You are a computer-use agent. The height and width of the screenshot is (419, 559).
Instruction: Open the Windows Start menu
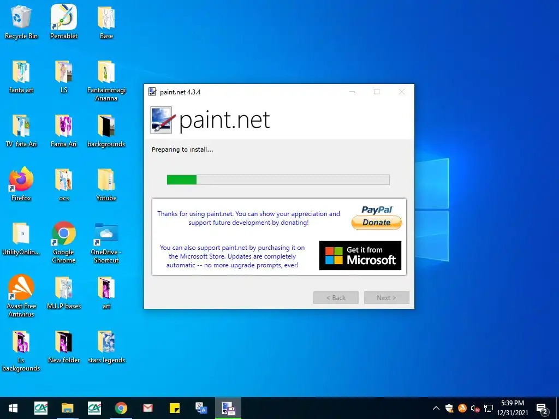tap(13, 408)
